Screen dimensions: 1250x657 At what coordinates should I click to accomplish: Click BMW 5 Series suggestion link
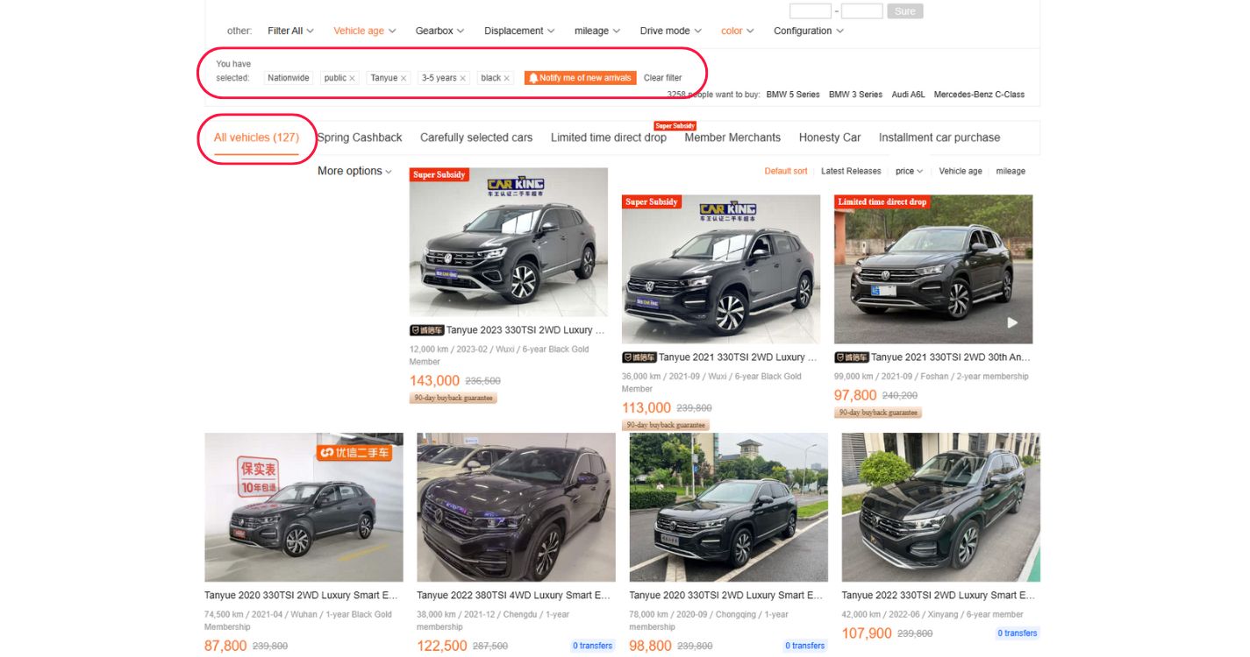(793, 95)
